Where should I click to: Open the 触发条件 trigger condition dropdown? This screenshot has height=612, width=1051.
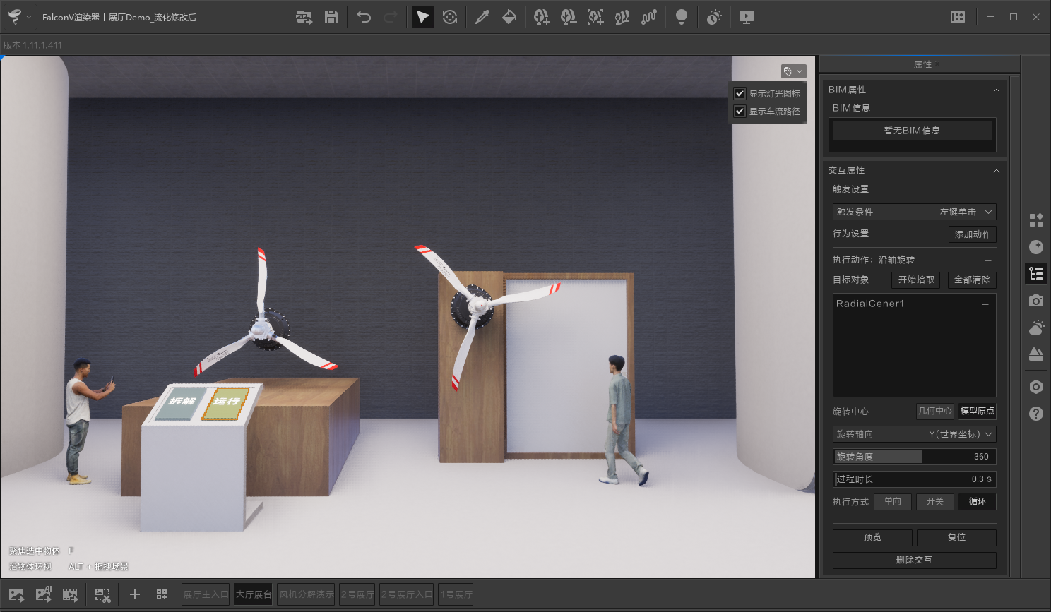914,211
